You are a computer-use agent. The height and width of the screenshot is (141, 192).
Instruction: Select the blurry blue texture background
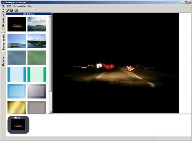17,58
